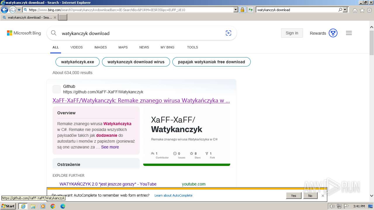Viewport: 374px width, 210px height.
Task: Click the refresh page icon
Action: point(251,10)
